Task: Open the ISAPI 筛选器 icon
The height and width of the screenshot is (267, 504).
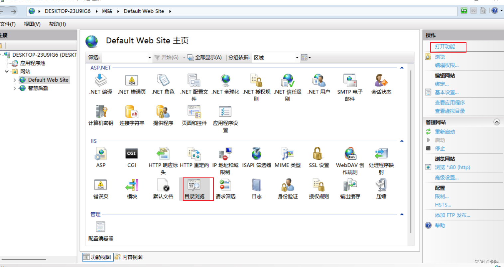Action: (256, 154)
